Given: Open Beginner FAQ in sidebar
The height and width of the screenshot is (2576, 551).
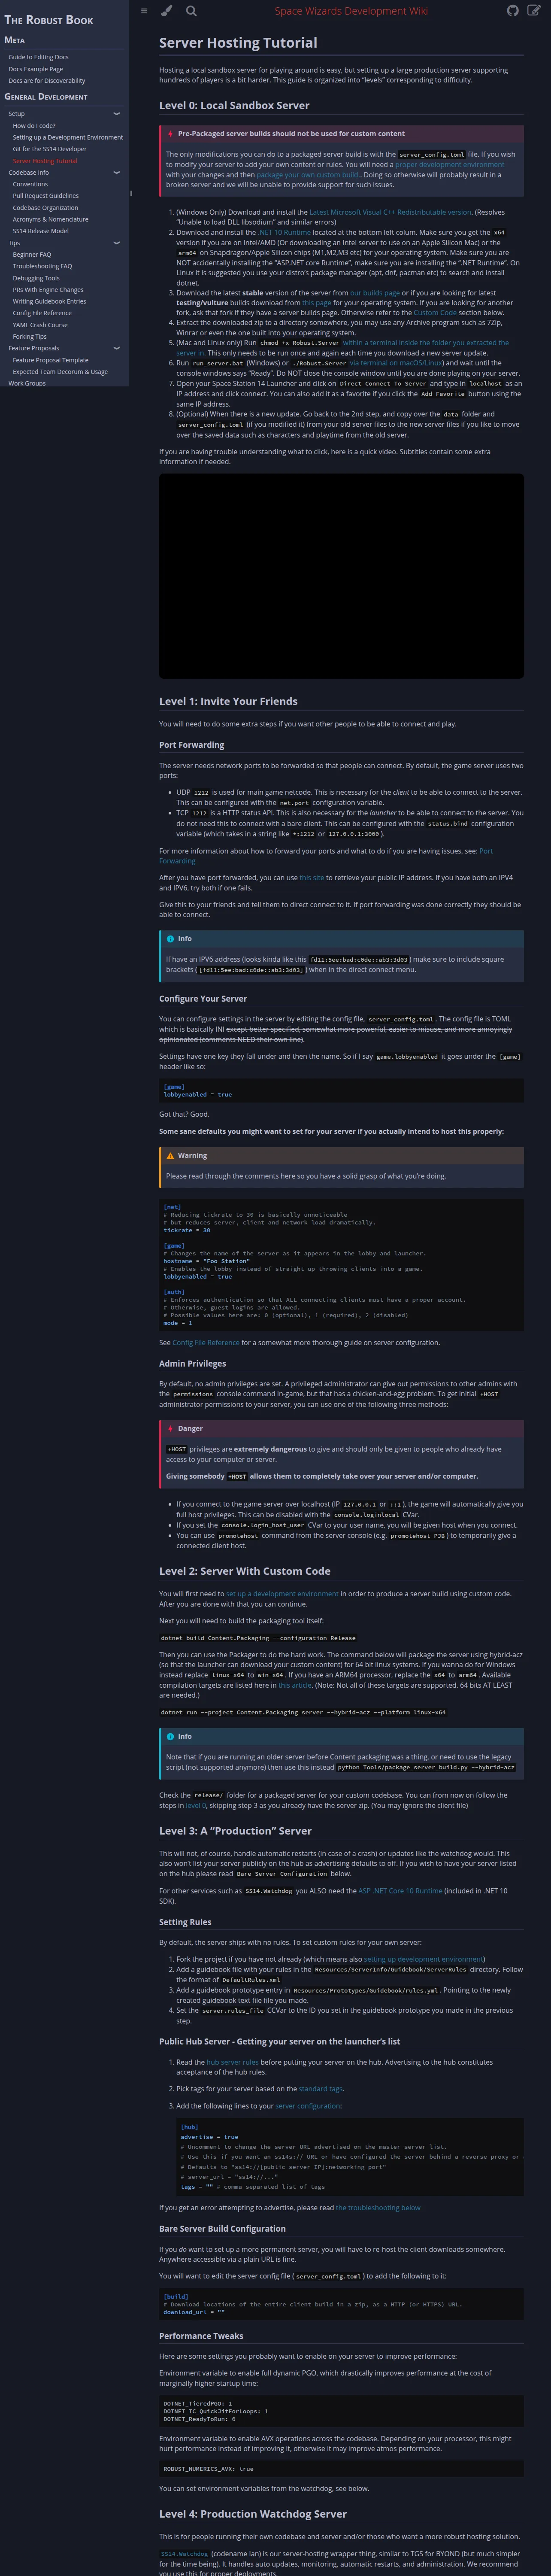Looking at the screenshot, I should 32,255.
